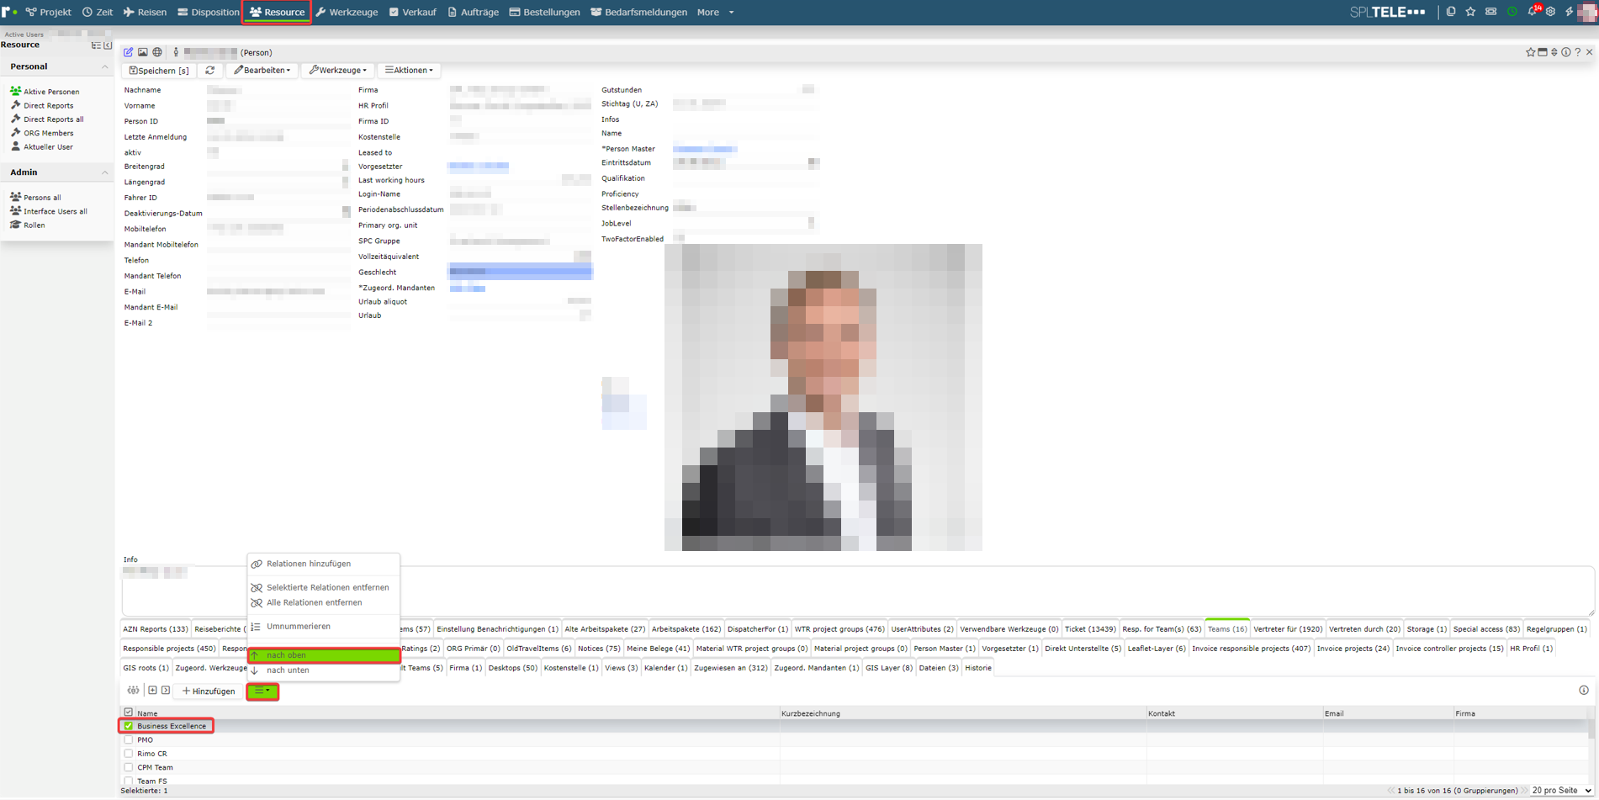Click the pixelated person photo
This screenshot has height=800, width=1599.
(823, 398)
